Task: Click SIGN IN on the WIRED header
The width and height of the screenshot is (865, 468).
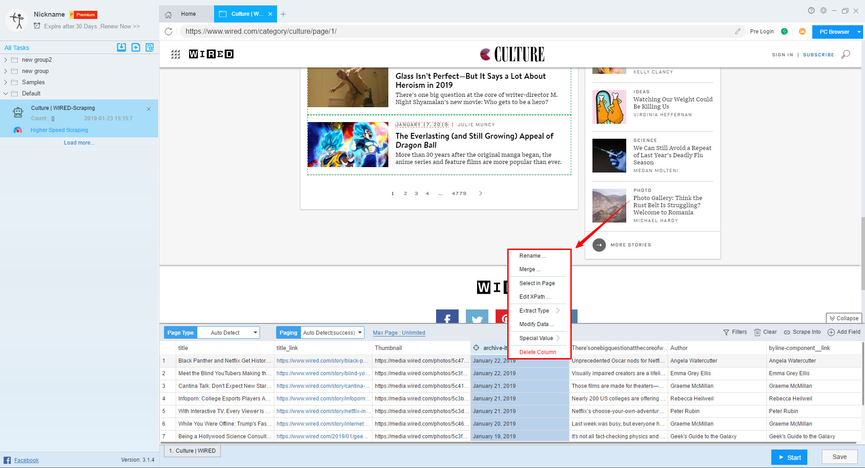Action: tap(783, 55)
